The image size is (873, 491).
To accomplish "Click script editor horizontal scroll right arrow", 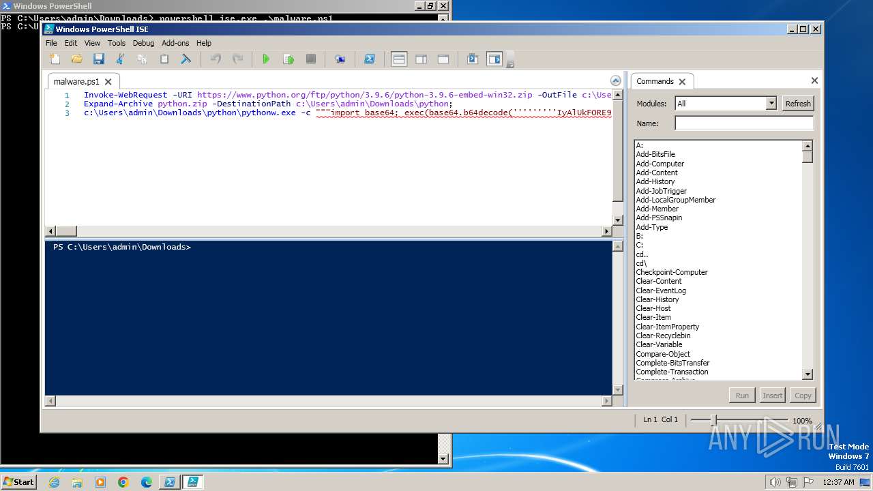I will point(606,232).
